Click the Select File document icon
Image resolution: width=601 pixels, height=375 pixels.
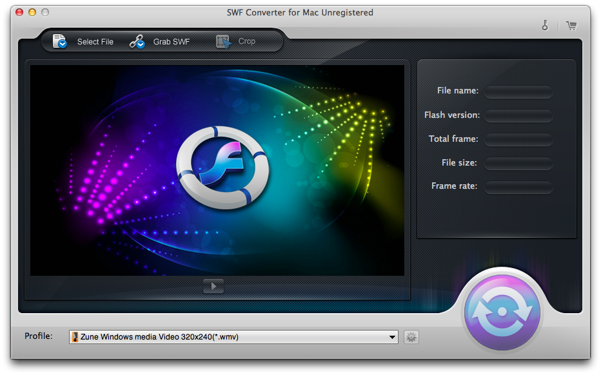pos(59,41)
